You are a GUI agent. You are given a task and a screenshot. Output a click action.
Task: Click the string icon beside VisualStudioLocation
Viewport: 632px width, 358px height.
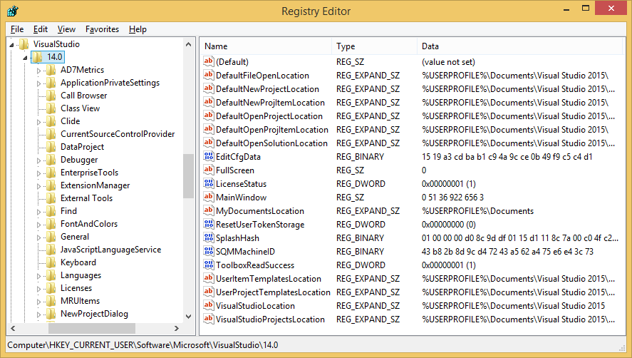[x=208, y=305]
